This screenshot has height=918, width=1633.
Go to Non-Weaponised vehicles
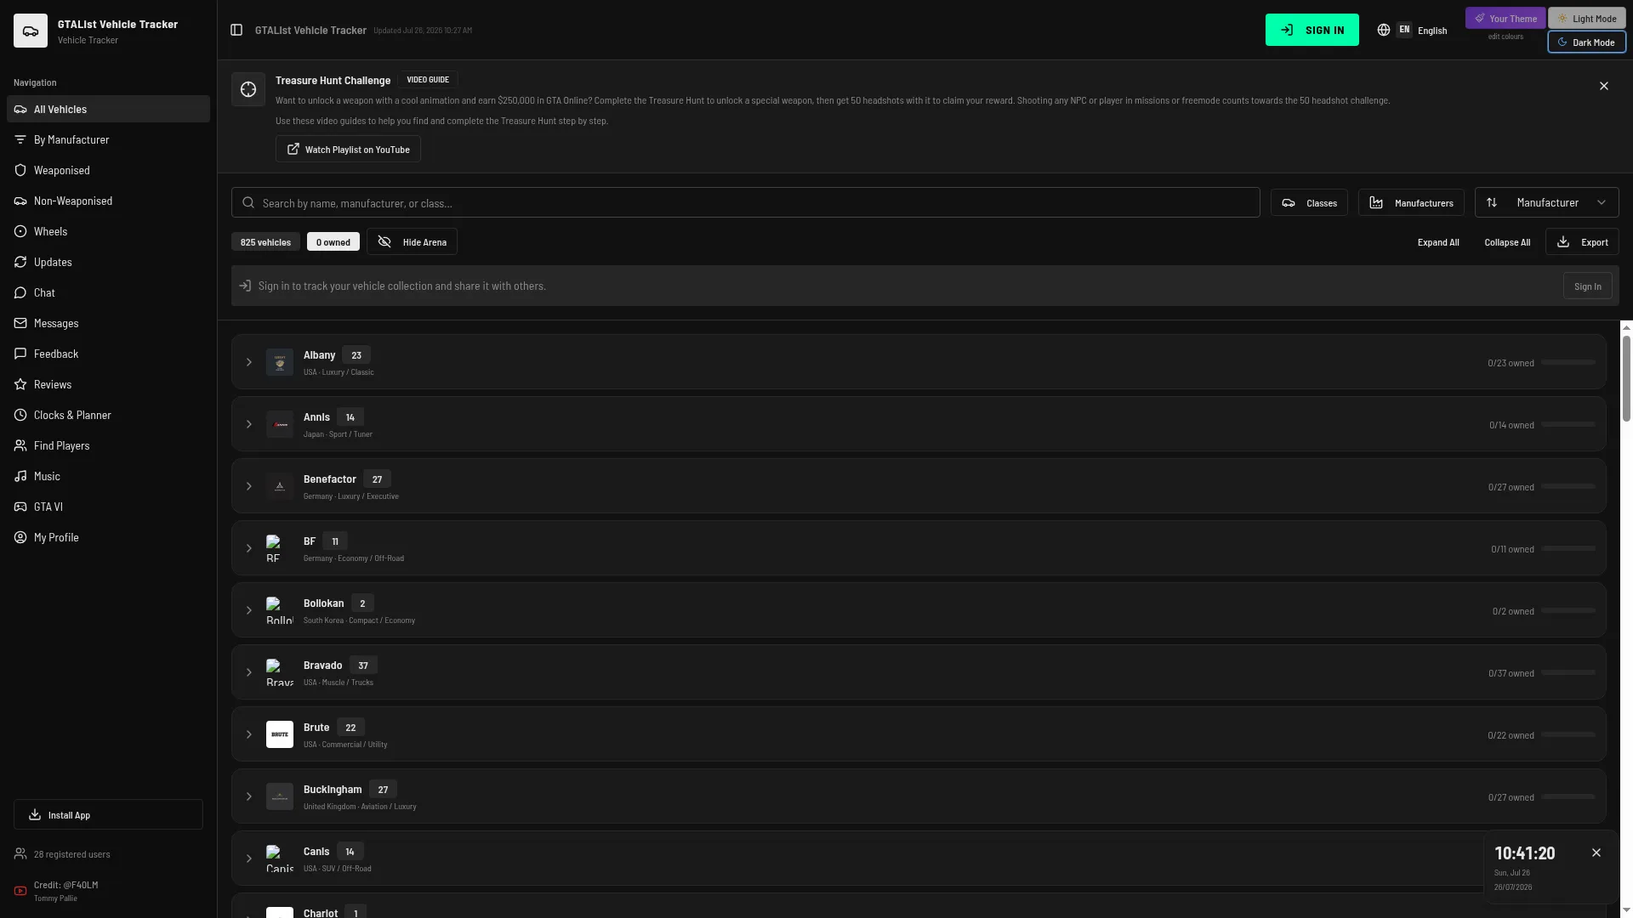pos(108,201)
